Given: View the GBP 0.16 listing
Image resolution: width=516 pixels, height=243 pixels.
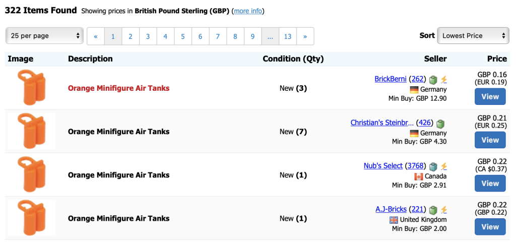Looking at the screenshot, I should point(490,96).
